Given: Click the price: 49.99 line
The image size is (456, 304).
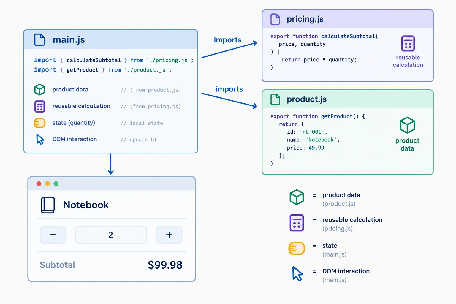Looking at the screenshot, I should (x=305, y=148).
